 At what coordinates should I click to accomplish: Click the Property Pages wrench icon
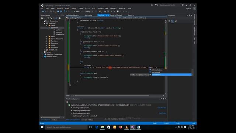click(176, 21)
